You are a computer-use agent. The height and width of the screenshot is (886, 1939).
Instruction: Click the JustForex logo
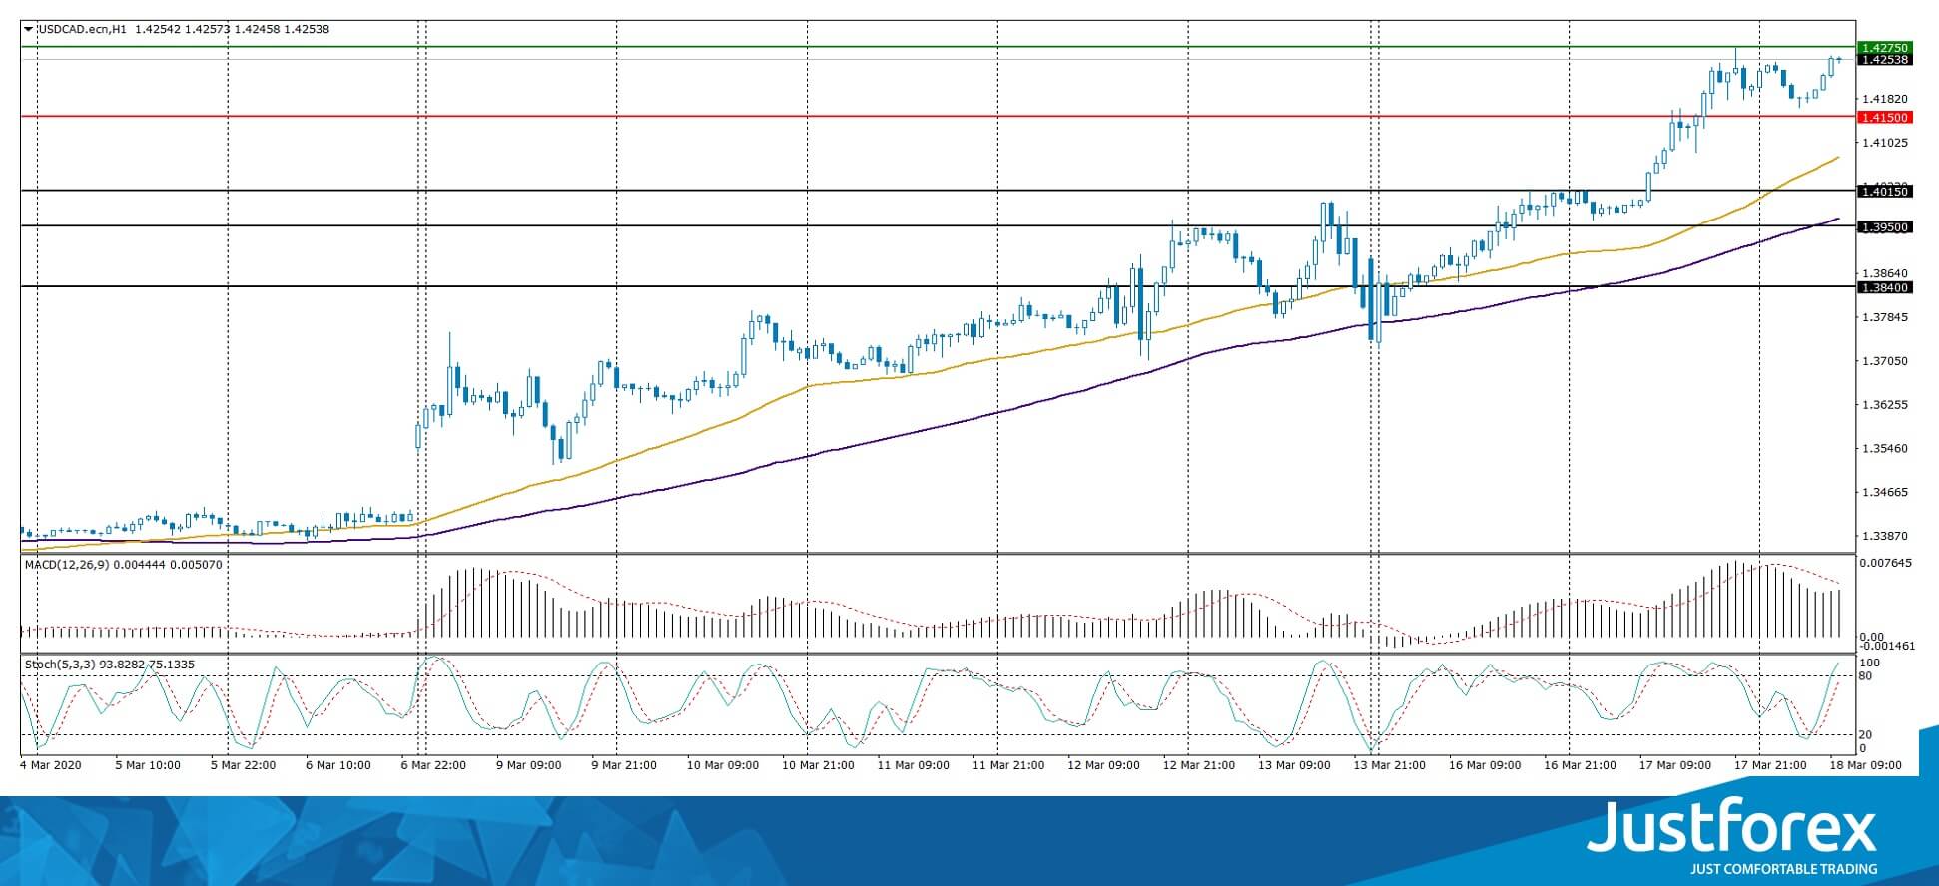pyautogui.click(x=1731, y=828)
